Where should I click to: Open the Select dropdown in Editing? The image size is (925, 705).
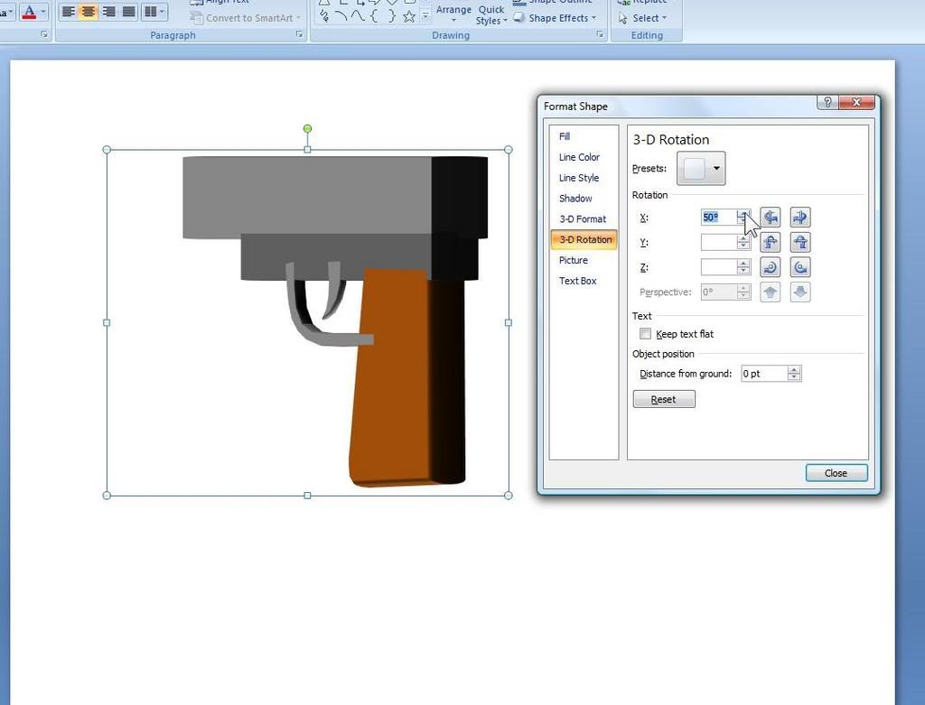coord(642,18)
